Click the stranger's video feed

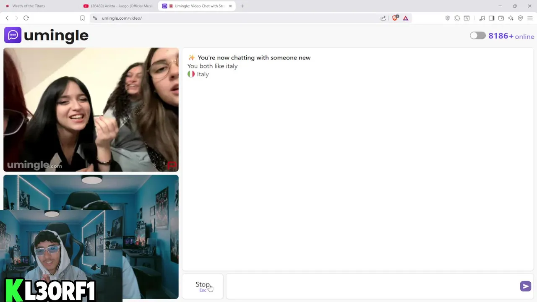[91, 110]
